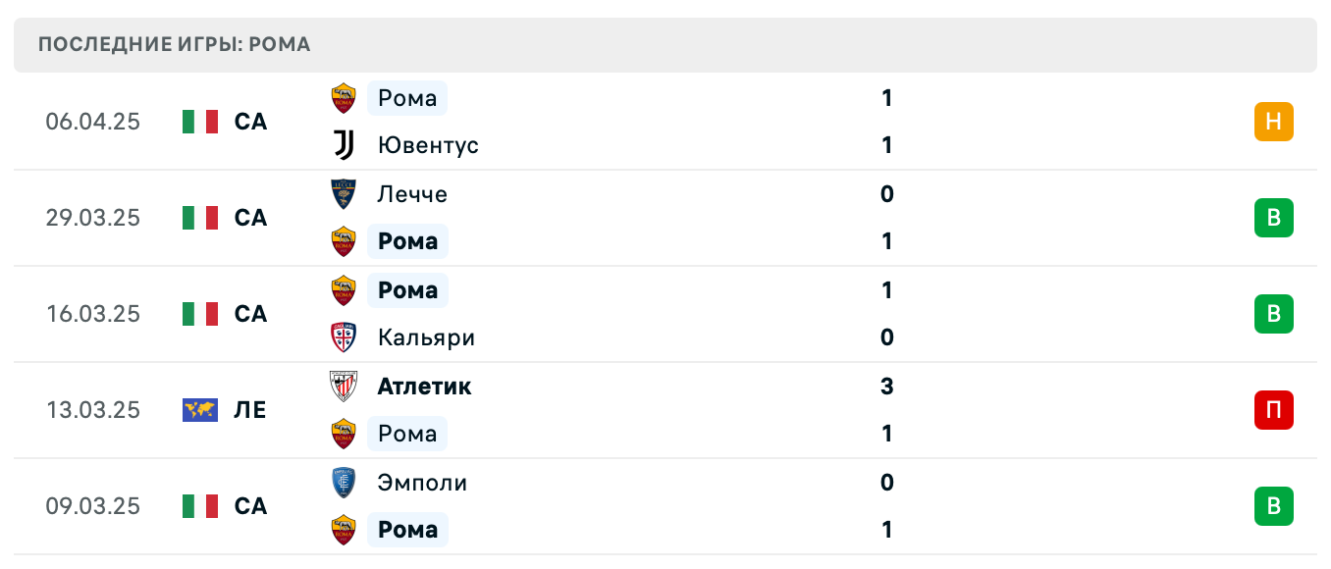Click the Lecce team badge
Viewport: 1331px width, 569px height.
click(343, 193)
